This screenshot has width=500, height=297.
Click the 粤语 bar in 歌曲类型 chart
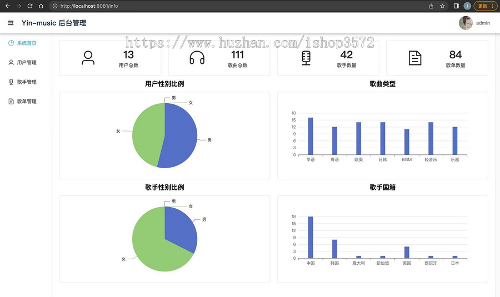(x=334, y=141)
